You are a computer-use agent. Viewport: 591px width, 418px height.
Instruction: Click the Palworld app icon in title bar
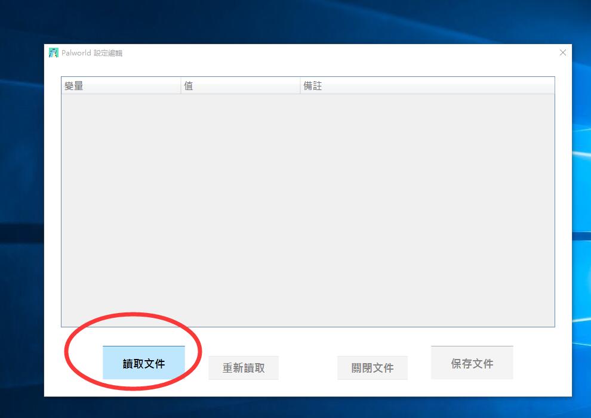[x=54, y=52]
